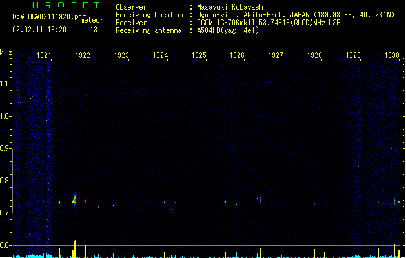This screenshot has width=406, height=258.
Task: Click the 0.6 kHz frequency label
Action: click(x=5, y=245)
